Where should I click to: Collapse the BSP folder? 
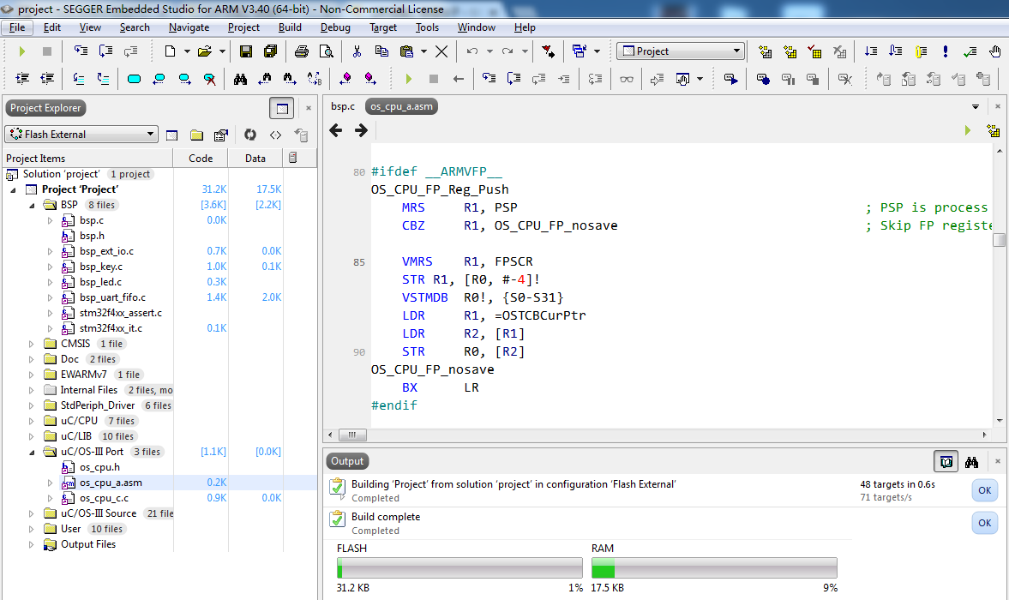pyautogui.click(x=32, y=205)
